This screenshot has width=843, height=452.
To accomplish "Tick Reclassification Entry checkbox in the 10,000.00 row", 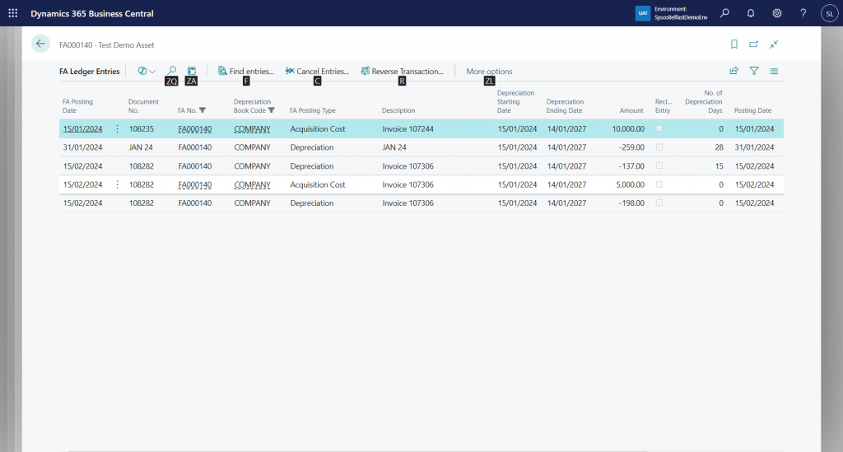I will [x=659, y=128].
